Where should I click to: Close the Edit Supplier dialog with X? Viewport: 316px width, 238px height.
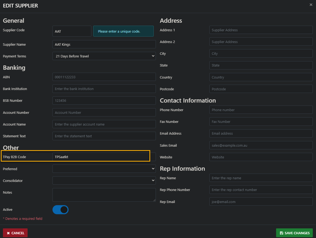pos(311,5)
